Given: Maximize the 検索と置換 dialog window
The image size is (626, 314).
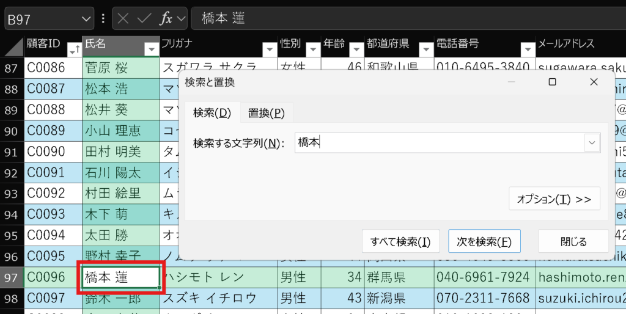Looking at the screenshot, I should pyautogui.click(x=552, y=82).
